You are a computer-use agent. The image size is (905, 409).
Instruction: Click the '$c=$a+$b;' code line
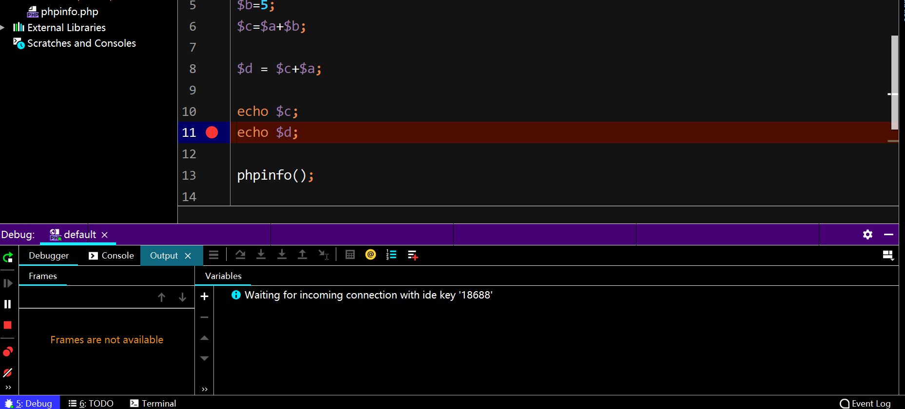coord(271,26)
